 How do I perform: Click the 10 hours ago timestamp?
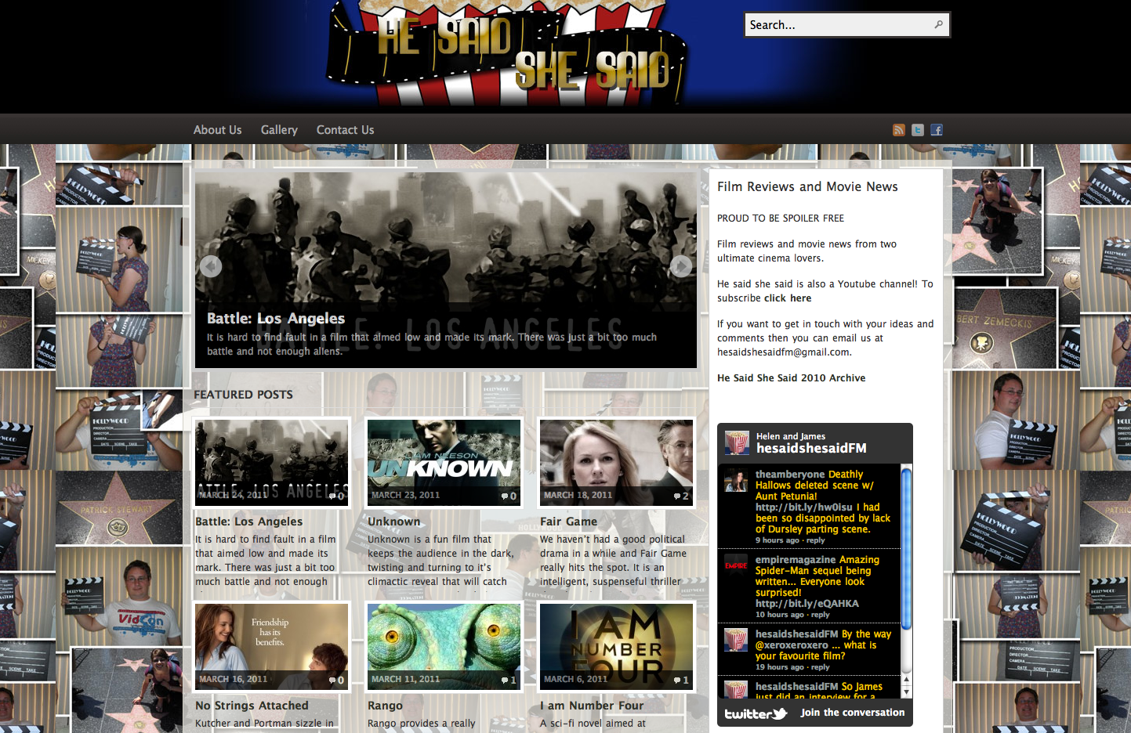[x=779, y=615]
